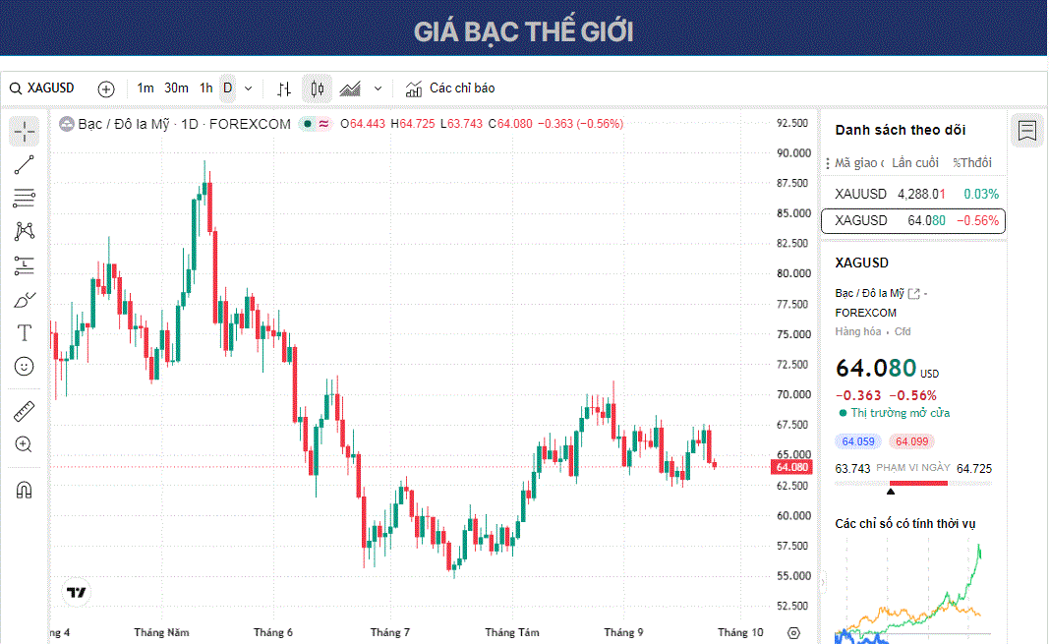Click the pink approximate-data indicator in legend
The image size is (1049, 644).
323,124
